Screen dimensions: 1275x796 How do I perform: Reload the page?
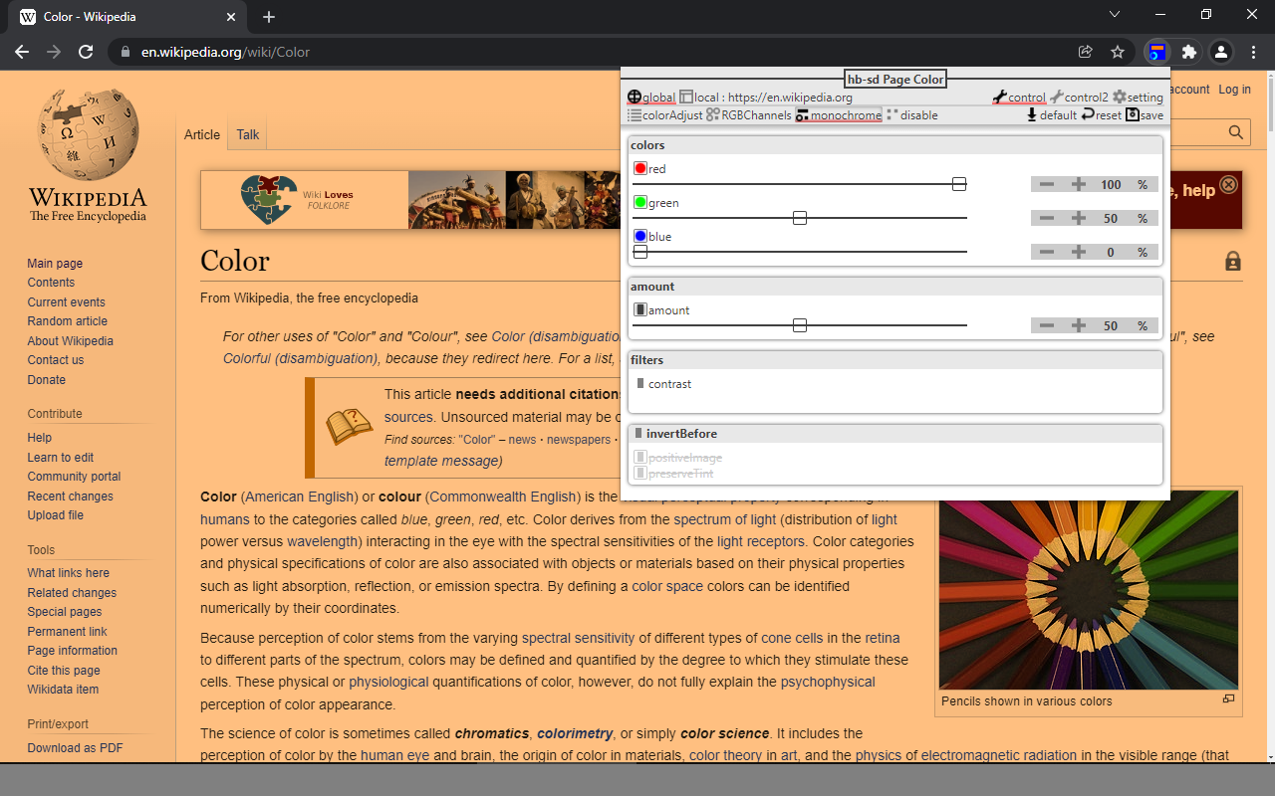point(86,52)
